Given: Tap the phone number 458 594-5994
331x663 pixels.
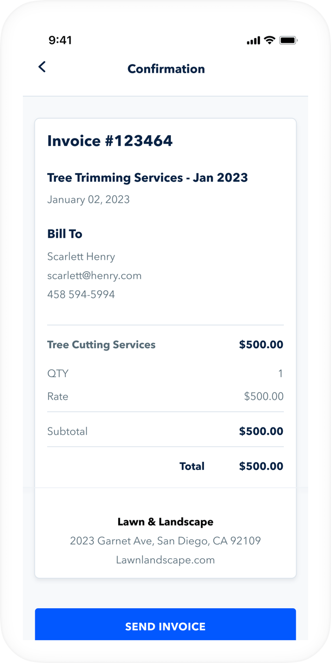Looking at the screenshot, I should click(x=81, y=295).
